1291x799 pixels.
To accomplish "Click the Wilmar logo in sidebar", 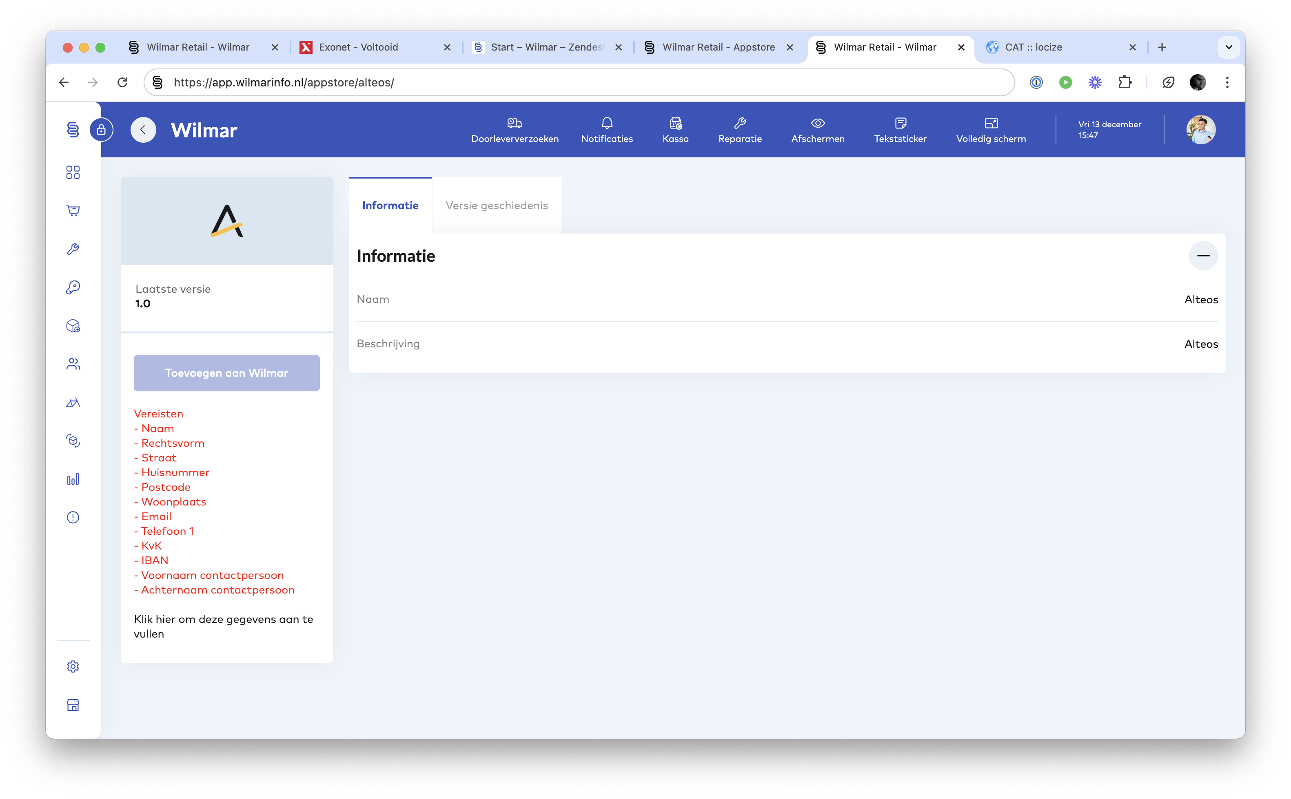I will (73, 130).
